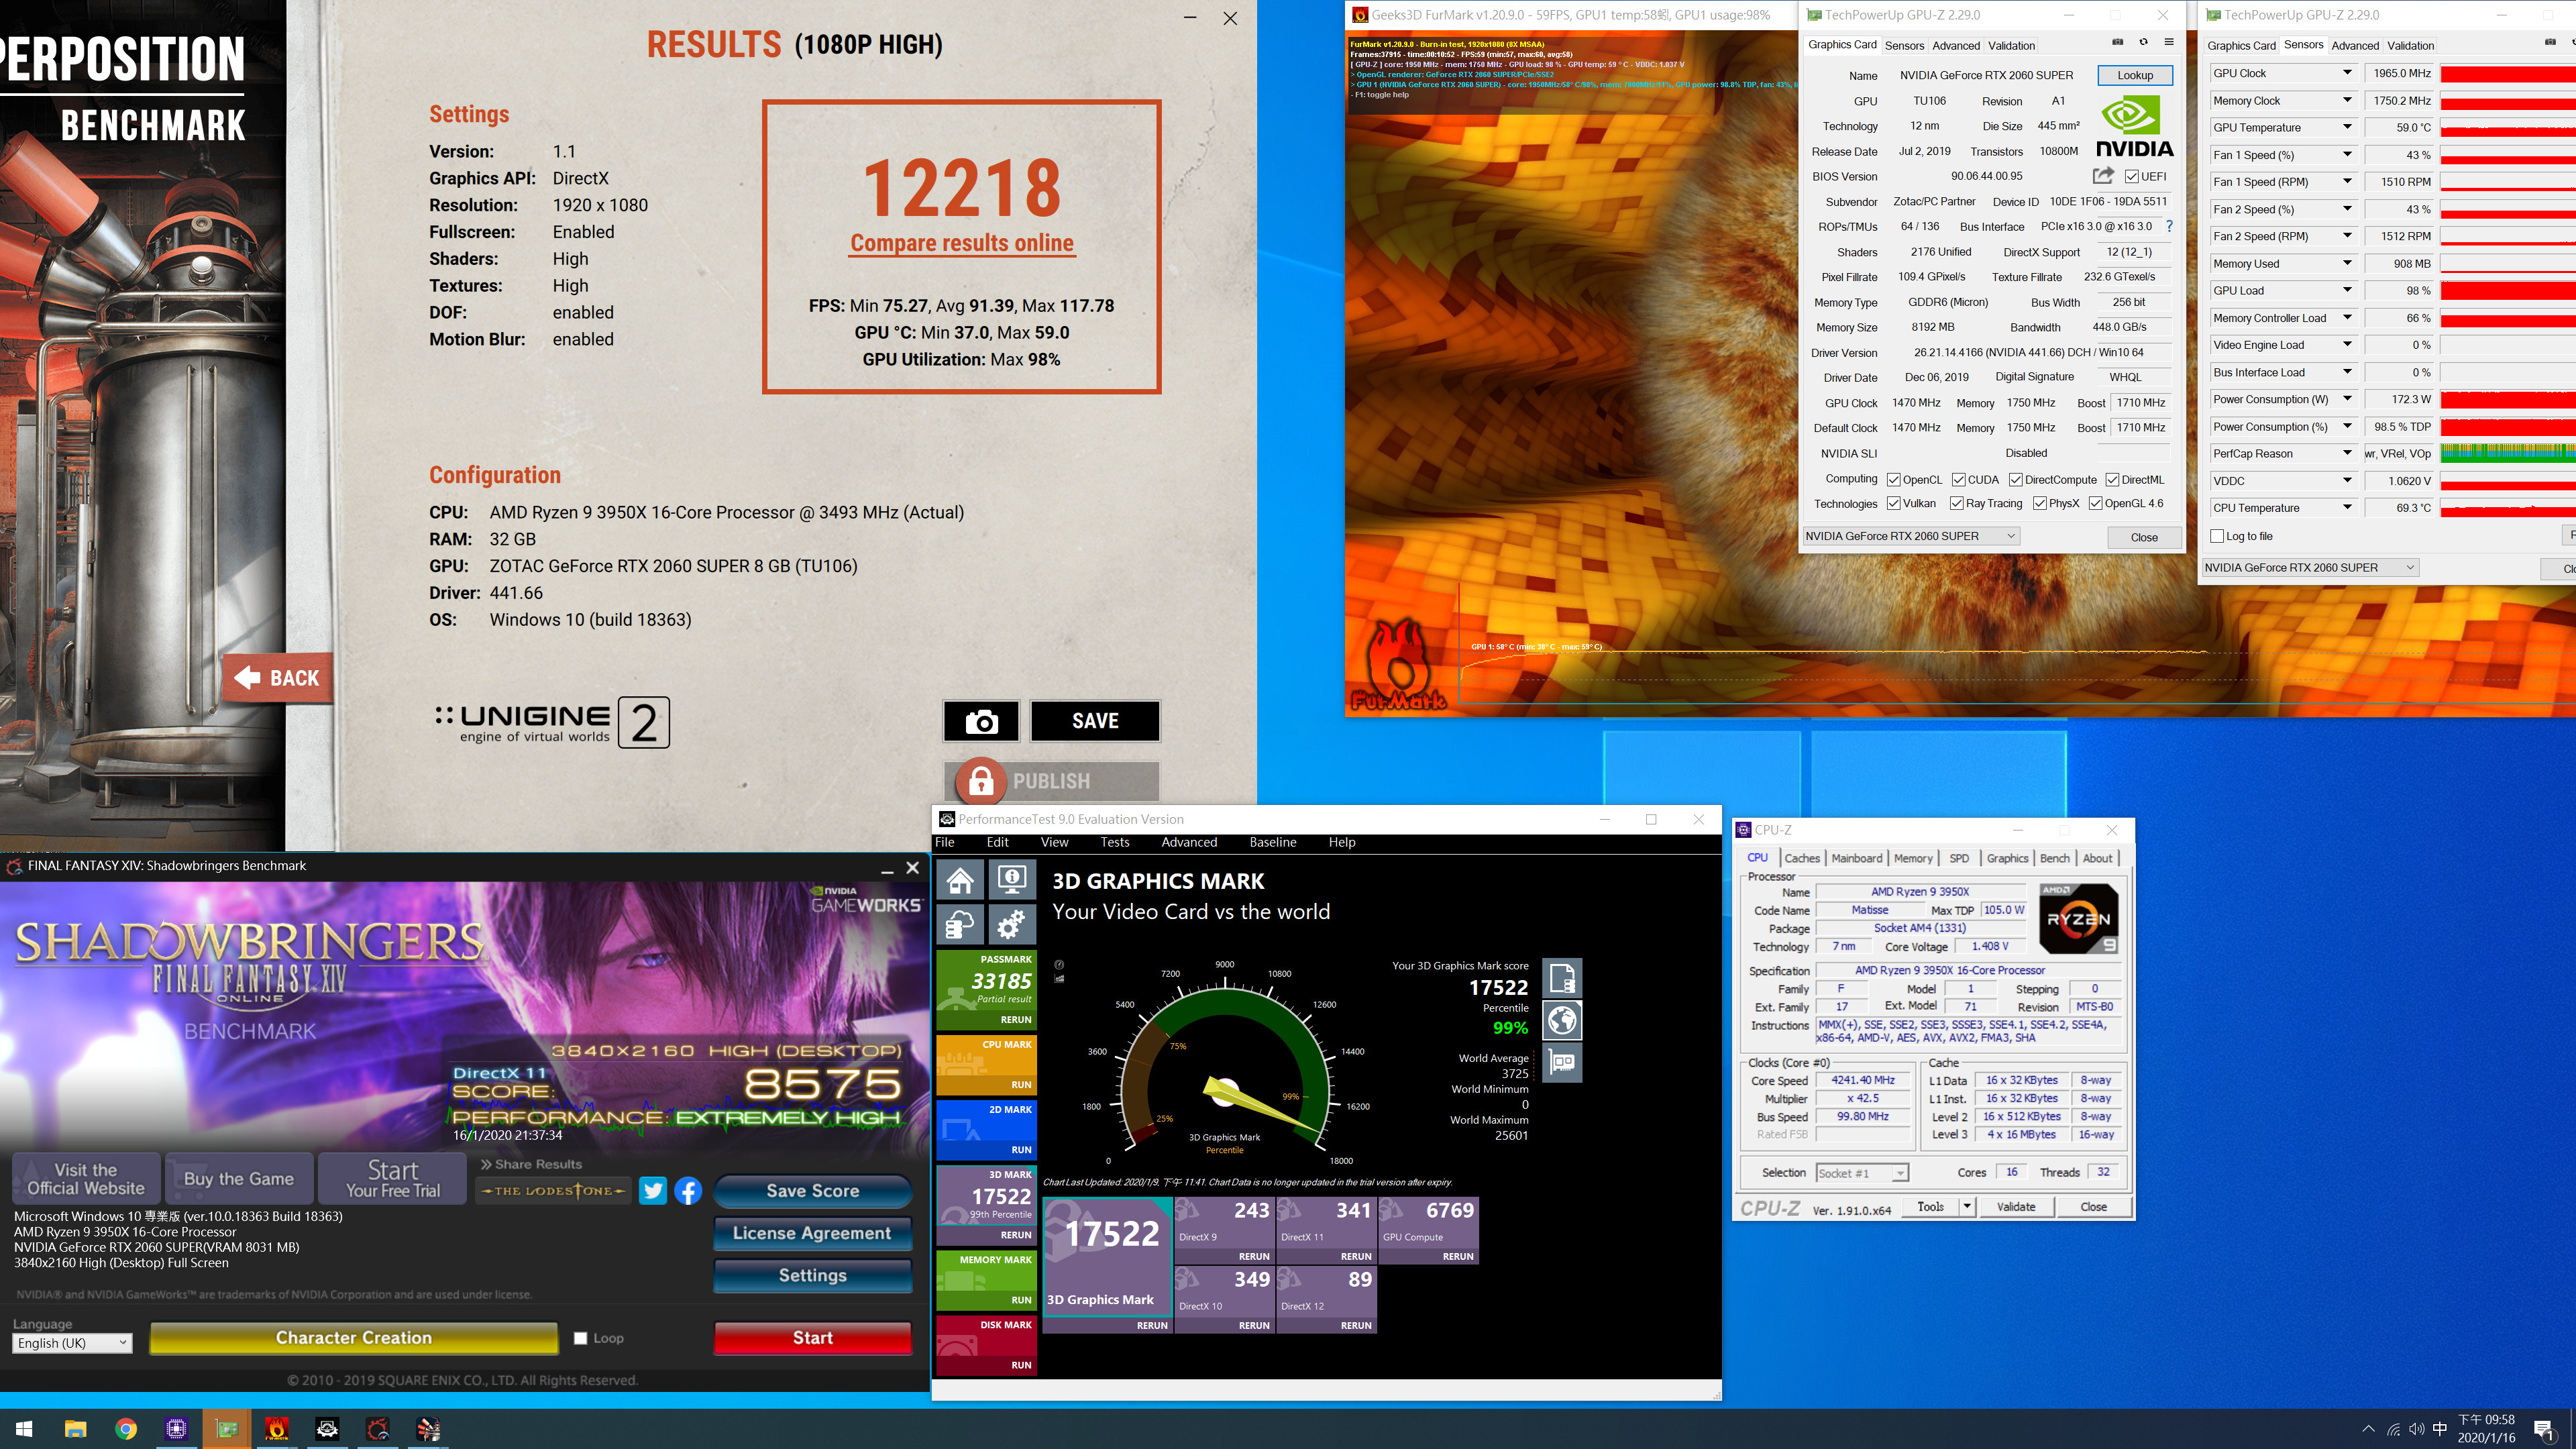This screenshot has height=1449, width=2576.
Task: Click the GPU Compute score tile
Action: [x=1429, y=1230]
